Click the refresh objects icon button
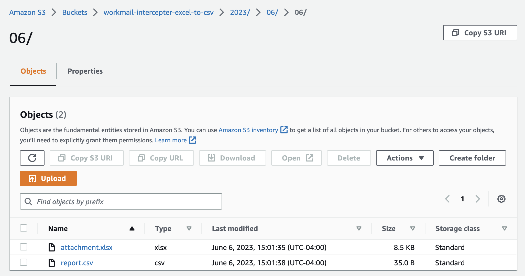 [32, 158]
